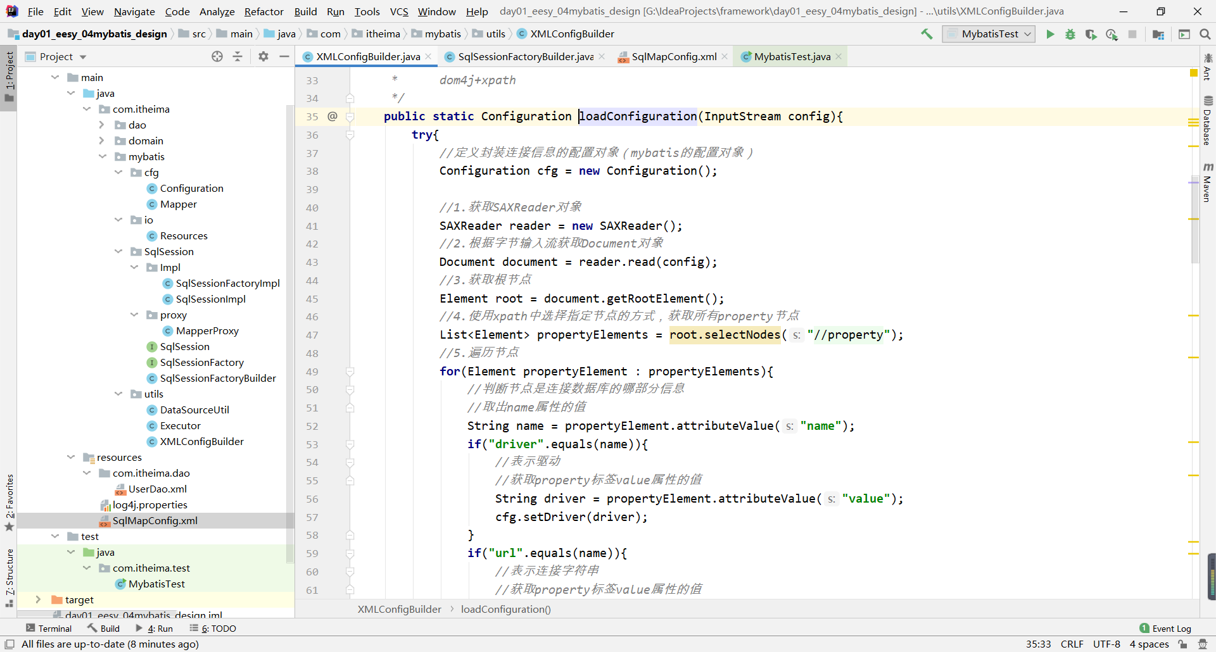1216x652 pixels.
Task: Run with coverage icon in toolbar
Action: click(x=1091, y=34)
